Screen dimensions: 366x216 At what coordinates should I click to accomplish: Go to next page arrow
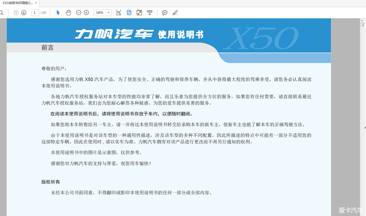[x=24, y=13]
